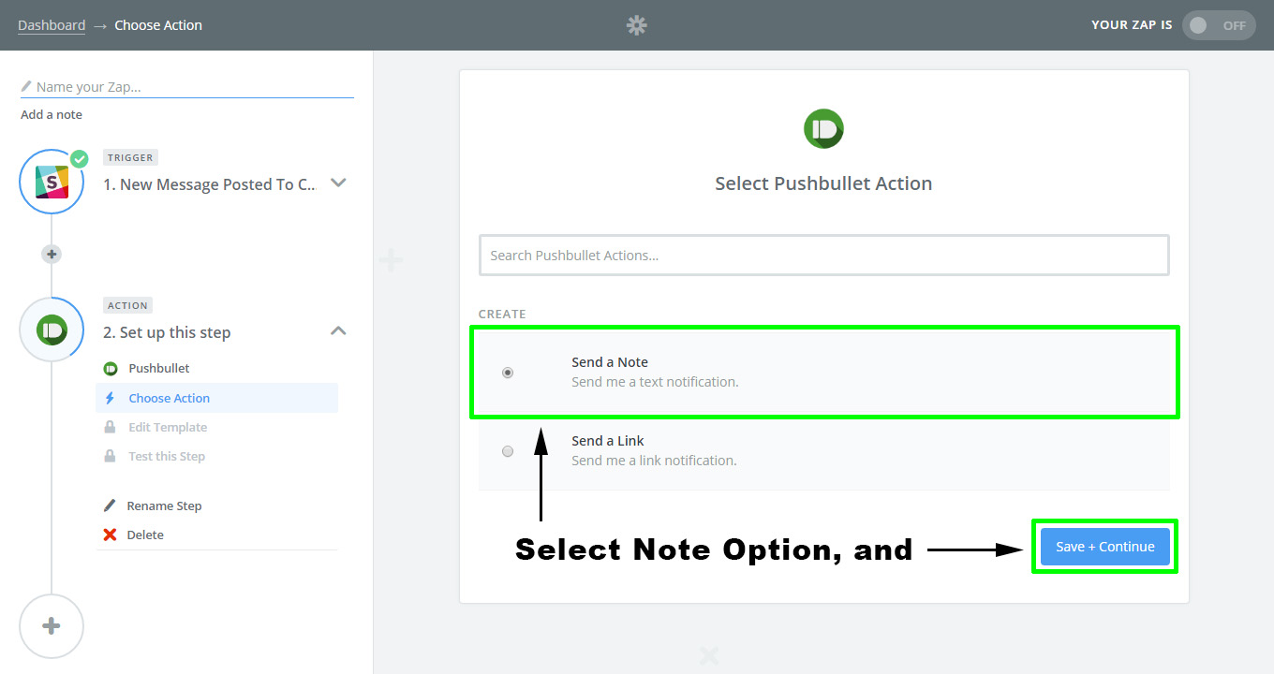
Task: Click the Pushbullet logo above action title
Action: (823, 129)
